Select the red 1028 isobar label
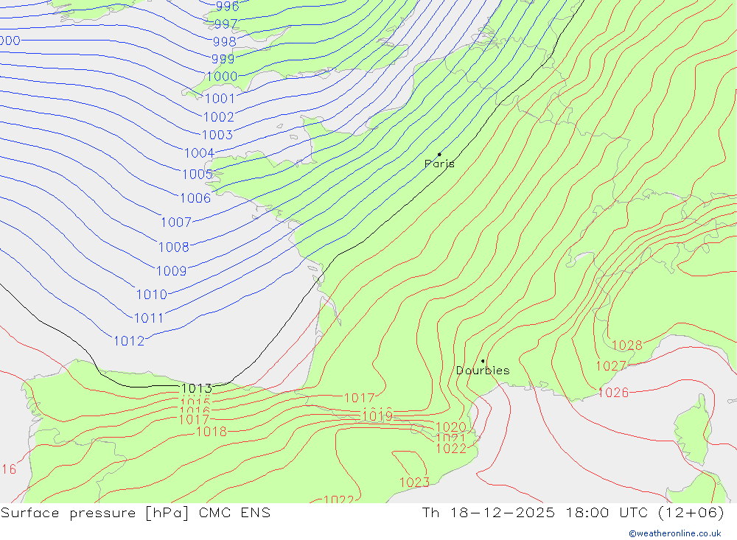737x540 pixels. tap(627, 346)
